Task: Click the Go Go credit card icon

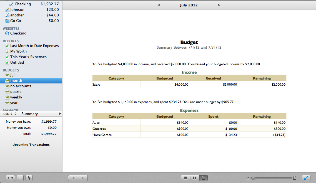Action: 7,21
